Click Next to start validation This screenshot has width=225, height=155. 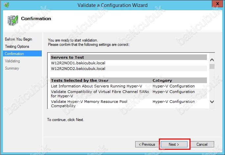[174, 144]
